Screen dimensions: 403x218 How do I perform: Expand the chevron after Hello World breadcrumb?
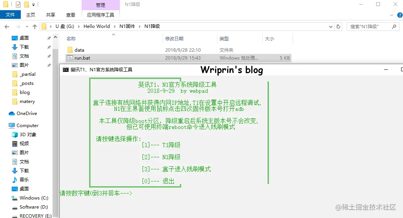pyautogui.click(x=115, y=26)
